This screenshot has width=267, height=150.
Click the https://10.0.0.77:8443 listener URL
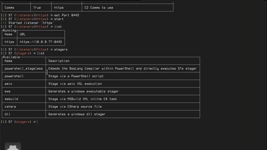(41, 42)
